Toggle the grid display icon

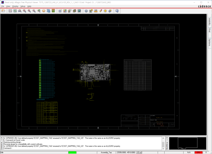pyautogui.click(x=60, y=11)
